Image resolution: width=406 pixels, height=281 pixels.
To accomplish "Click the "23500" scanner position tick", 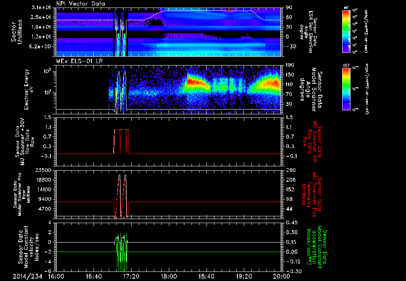I will [43, 170].
